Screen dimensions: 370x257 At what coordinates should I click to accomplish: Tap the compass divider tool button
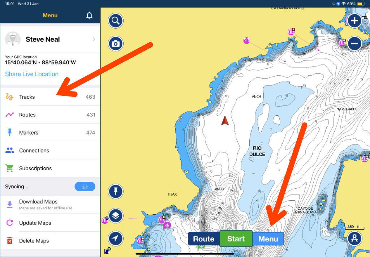[354, 238]
